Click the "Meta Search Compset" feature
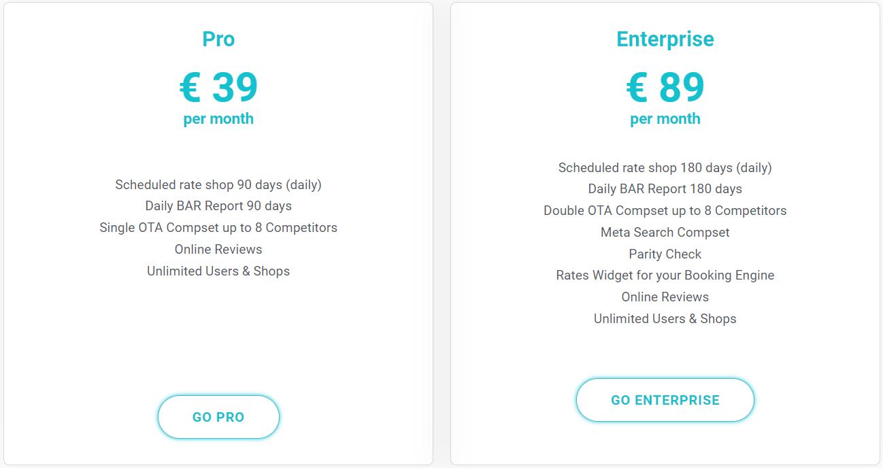 coord(665,233)
